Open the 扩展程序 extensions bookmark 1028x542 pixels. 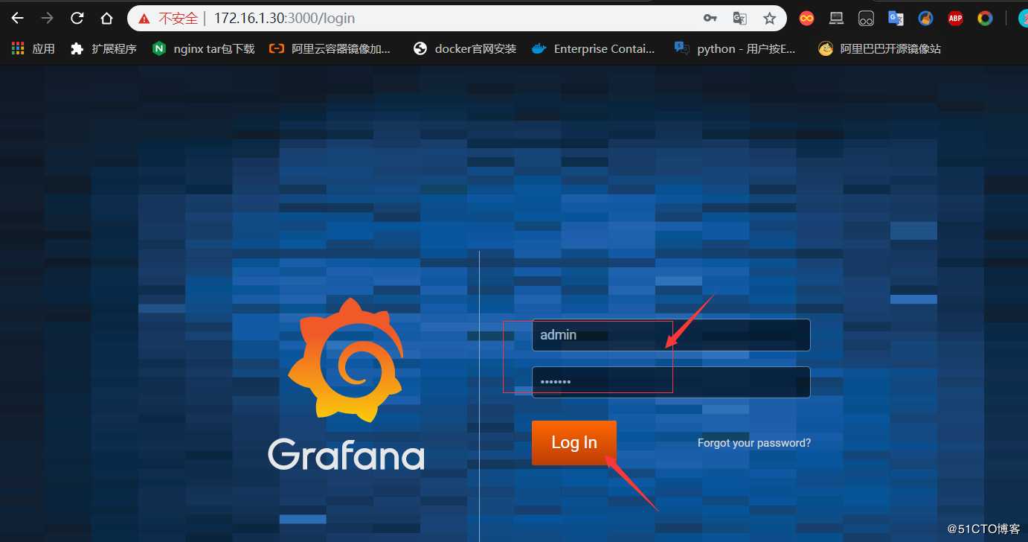tap(103, 48)
